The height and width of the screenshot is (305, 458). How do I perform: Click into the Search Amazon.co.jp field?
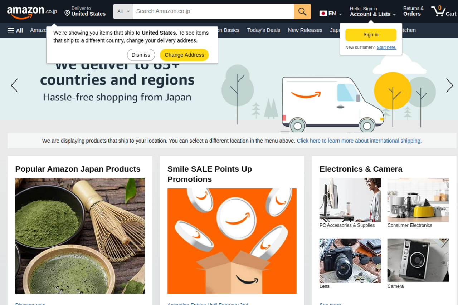(x=213, y=11)
